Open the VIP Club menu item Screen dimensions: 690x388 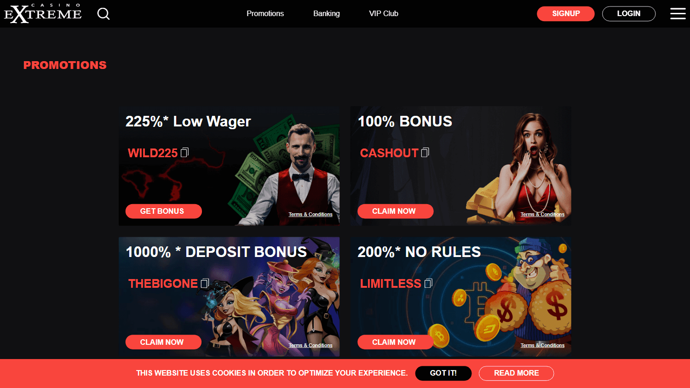click(x=384, y=14)
